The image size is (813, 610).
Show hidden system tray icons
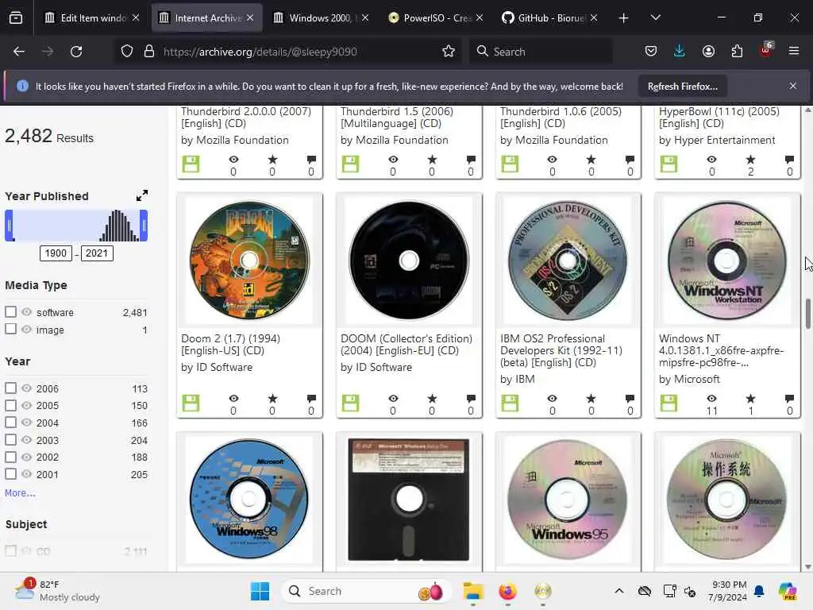pyautogui.click(x=619, y=591)
